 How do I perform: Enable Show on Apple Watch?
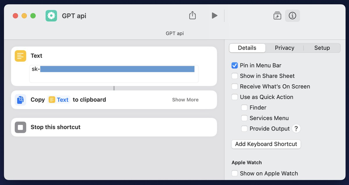click(235, 173)
